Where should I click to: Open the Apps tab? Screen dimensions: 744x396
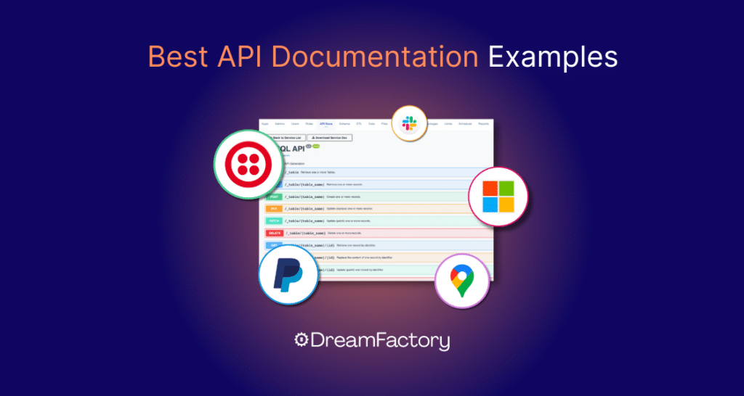point(264,123)
